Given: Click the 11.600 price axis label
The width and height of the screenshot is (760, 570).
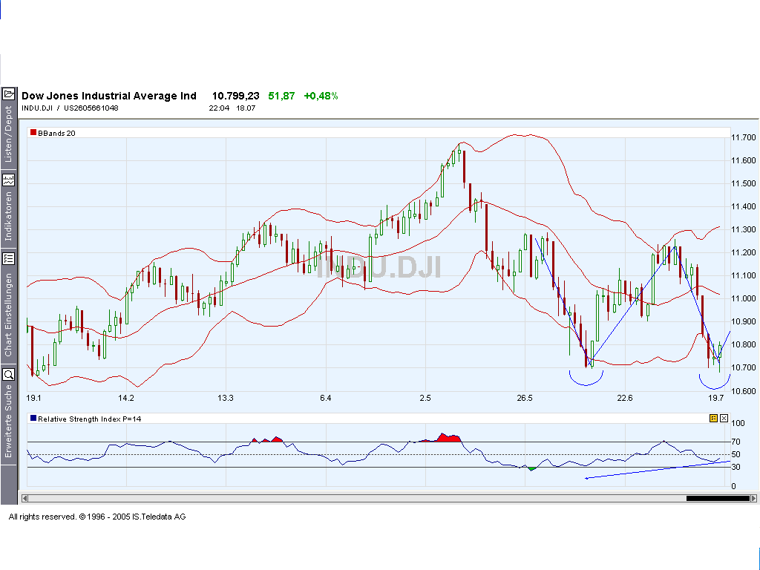Looking at the screenshot, I should [x=744, y=160].
